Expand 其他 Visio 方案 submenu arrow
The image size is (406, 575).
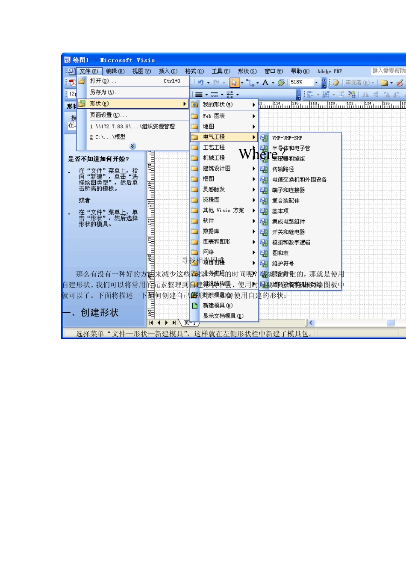(254, 210)
